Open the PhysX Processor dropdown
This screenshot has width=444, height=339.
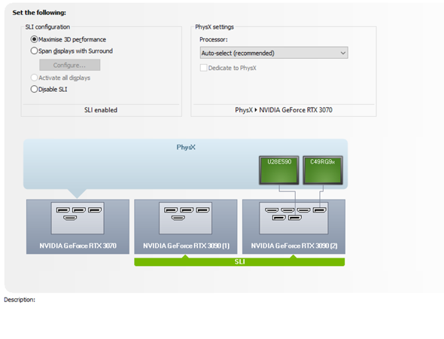tap(274, 53)
